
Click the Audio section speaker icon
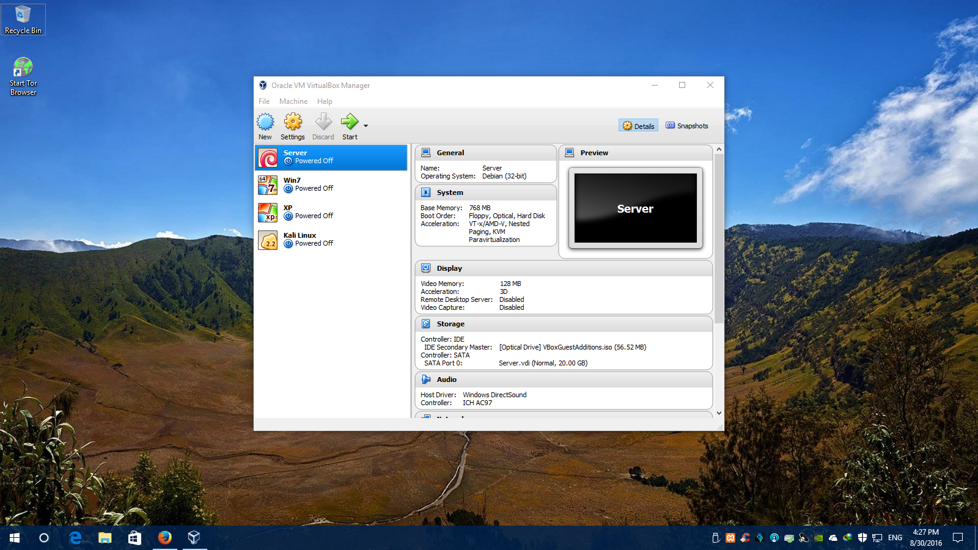426,380
